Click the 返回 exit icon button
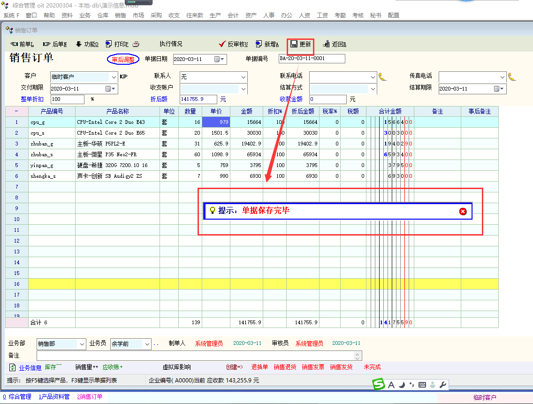This screenshot has width=533, height=404. coord(334,44)
